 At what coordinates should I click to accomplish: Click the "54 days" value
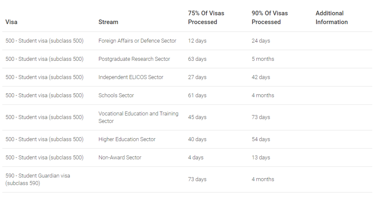(x=261, y=139)
